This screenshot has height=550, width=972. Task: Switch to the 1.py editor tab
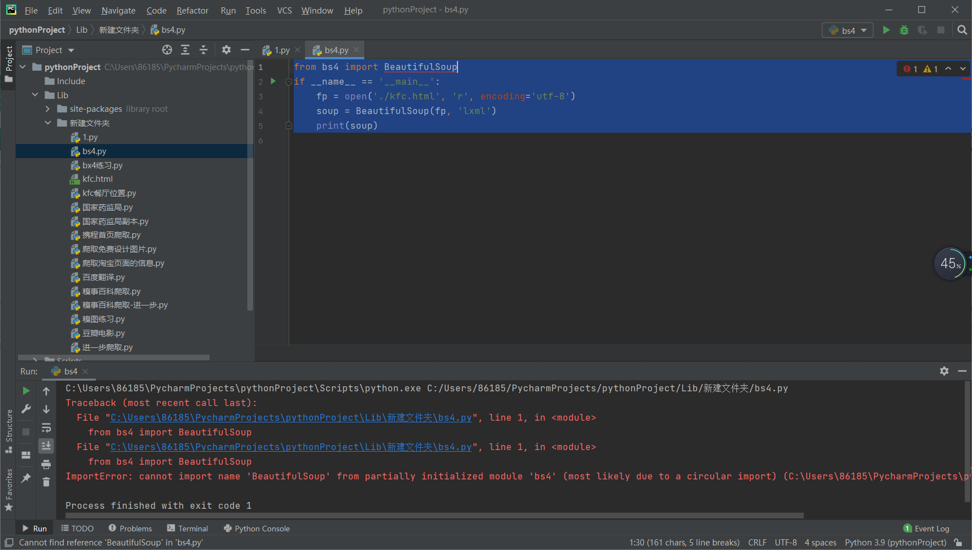pos(281,50)
